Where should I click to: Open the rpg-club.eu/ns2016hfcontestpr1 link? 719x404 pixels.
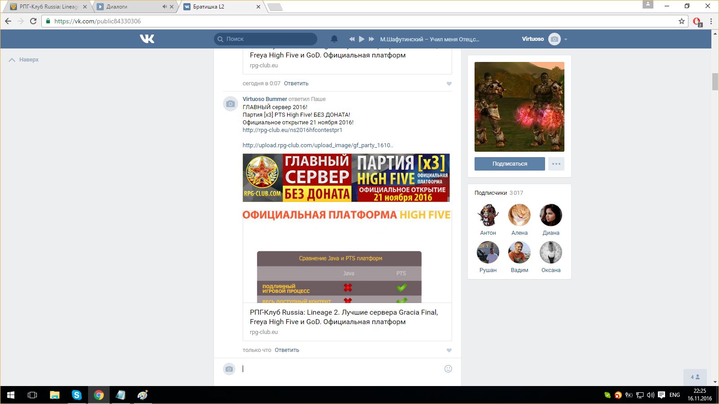[x=293, y=130]
